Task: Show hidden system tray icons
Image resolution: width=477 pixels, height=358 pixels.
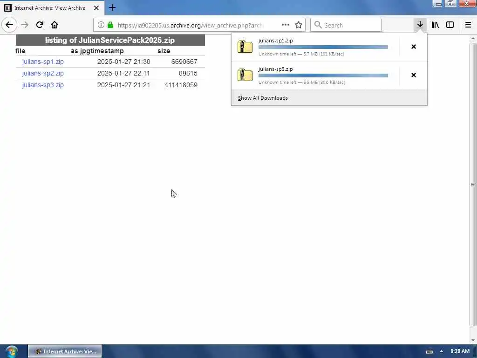Action: coord(441,351)
